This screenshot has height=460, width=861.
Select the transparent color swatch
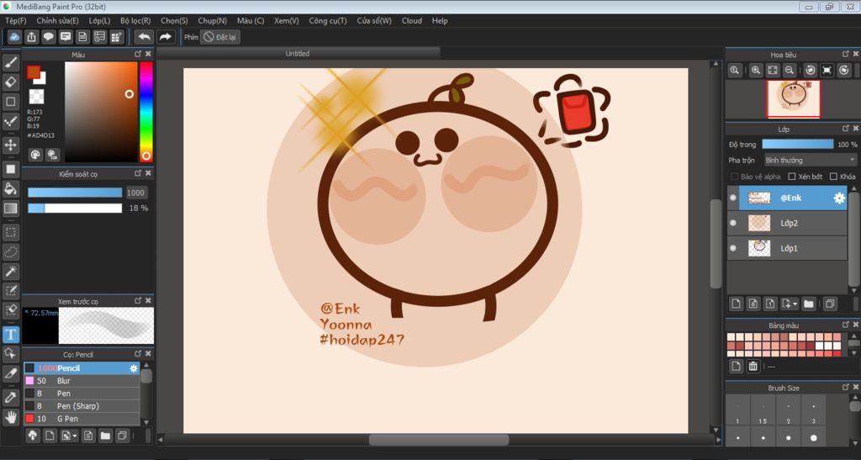pos(36,97)
